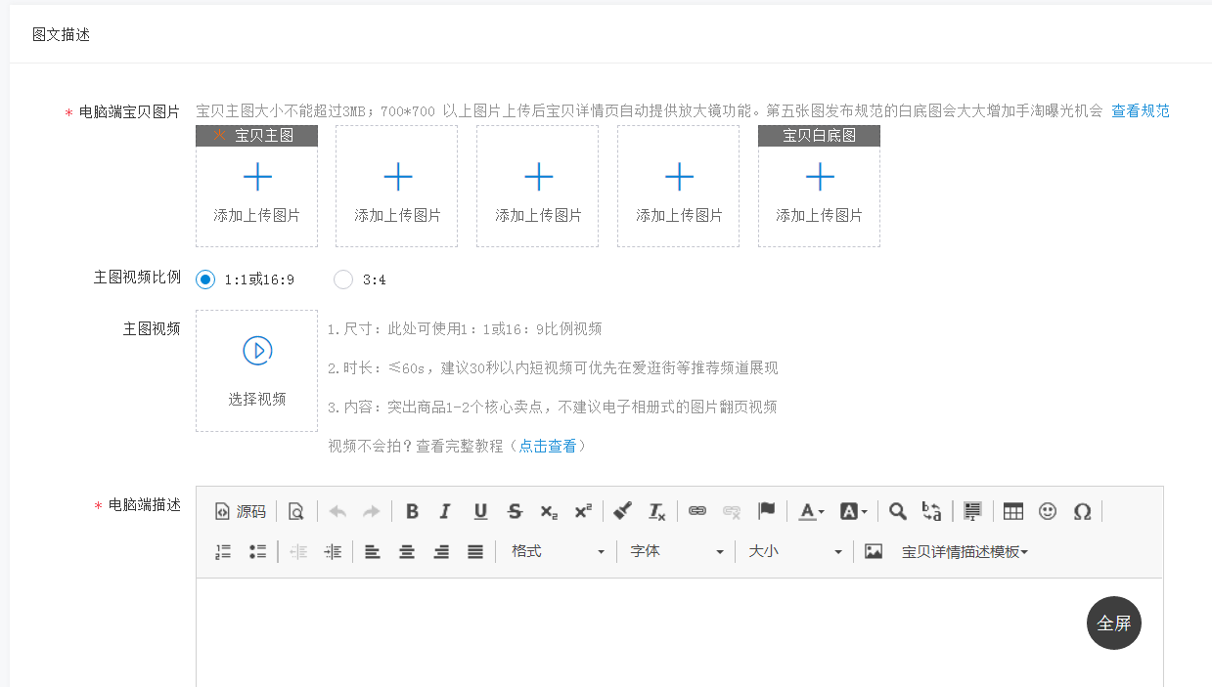
Task: Insert a table into the description
Action: (x=1013, y=511)
